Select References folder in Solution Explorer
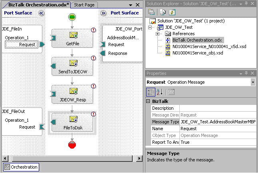This screenshot has width=258, height=173. 183,34
